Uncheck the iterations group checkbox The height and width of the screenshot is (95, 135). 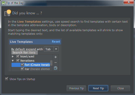[x=18, y=60]
